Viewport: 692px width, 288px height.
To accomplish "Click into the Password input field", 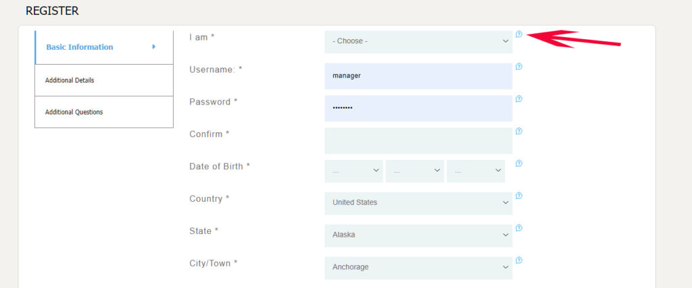I will [x=418, y=109].
